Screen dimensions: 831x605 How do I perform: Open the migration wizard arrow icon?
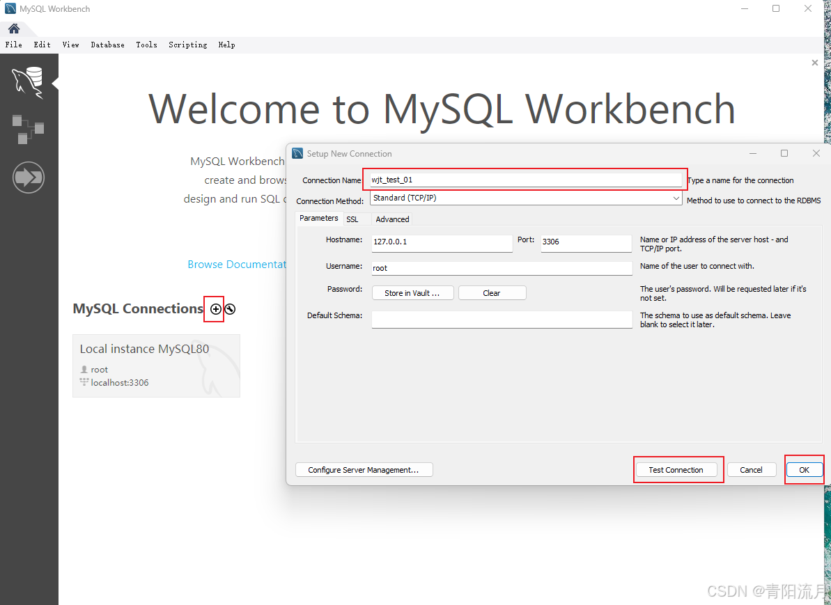click(x=28, y=177)
